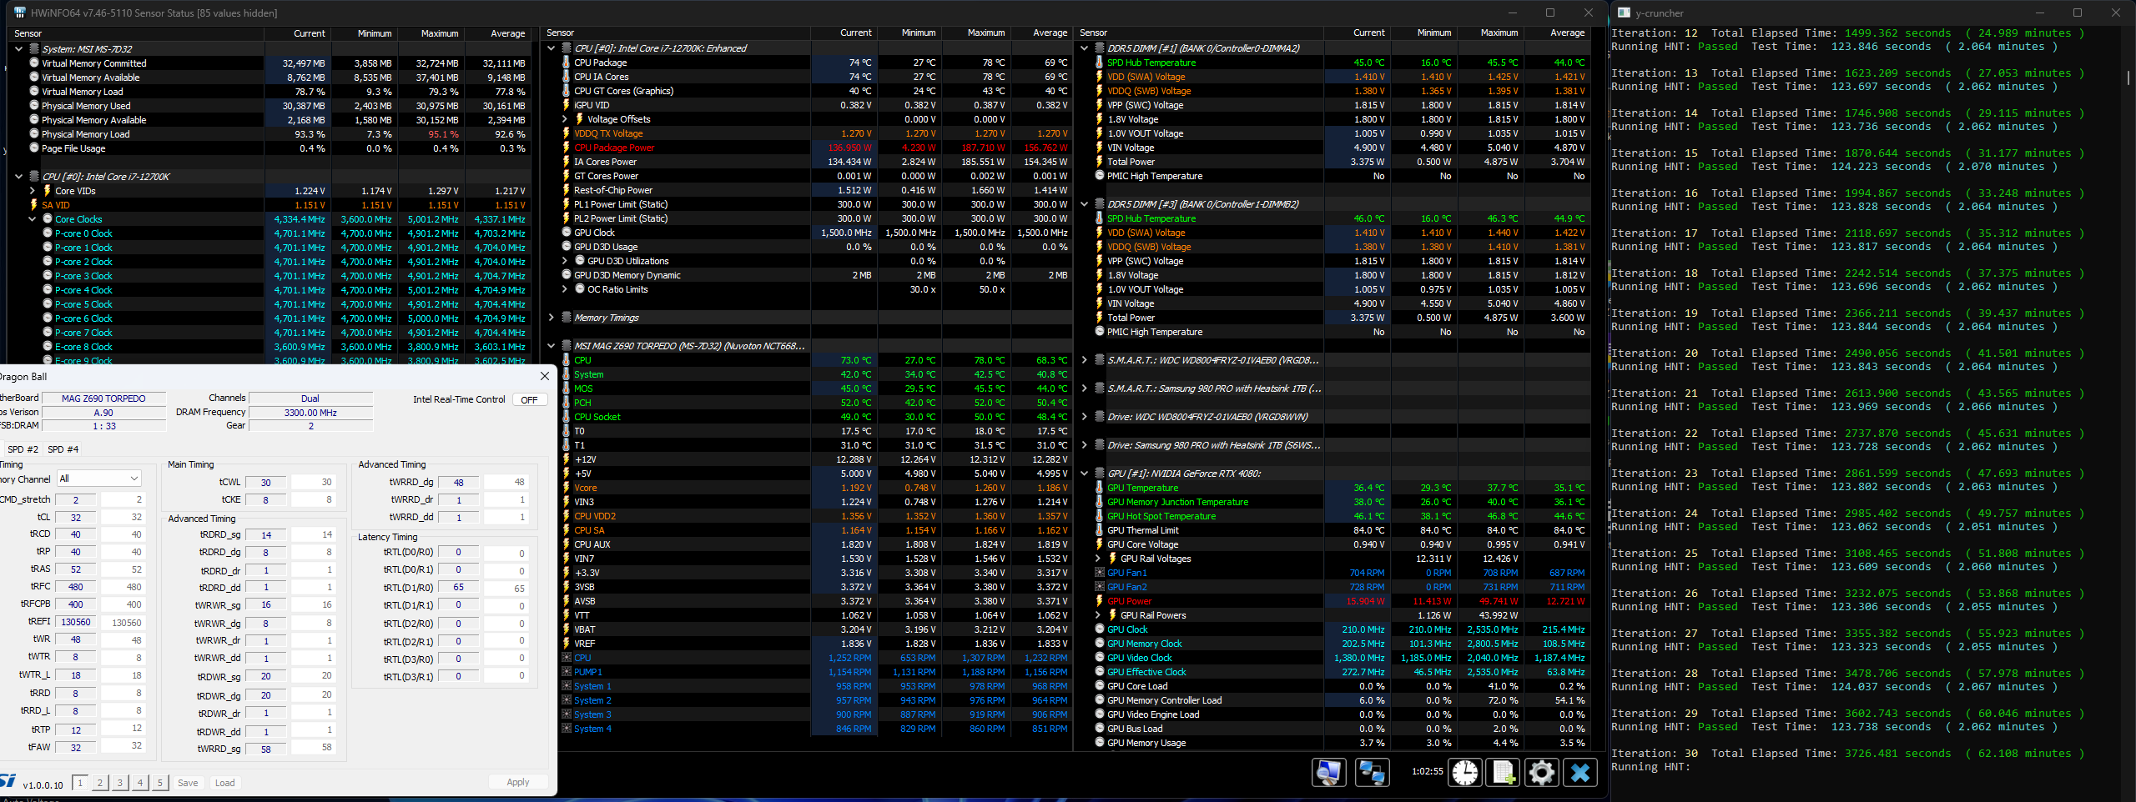
Task: Click the Load button in Dragon Ball
Action: 225,783
